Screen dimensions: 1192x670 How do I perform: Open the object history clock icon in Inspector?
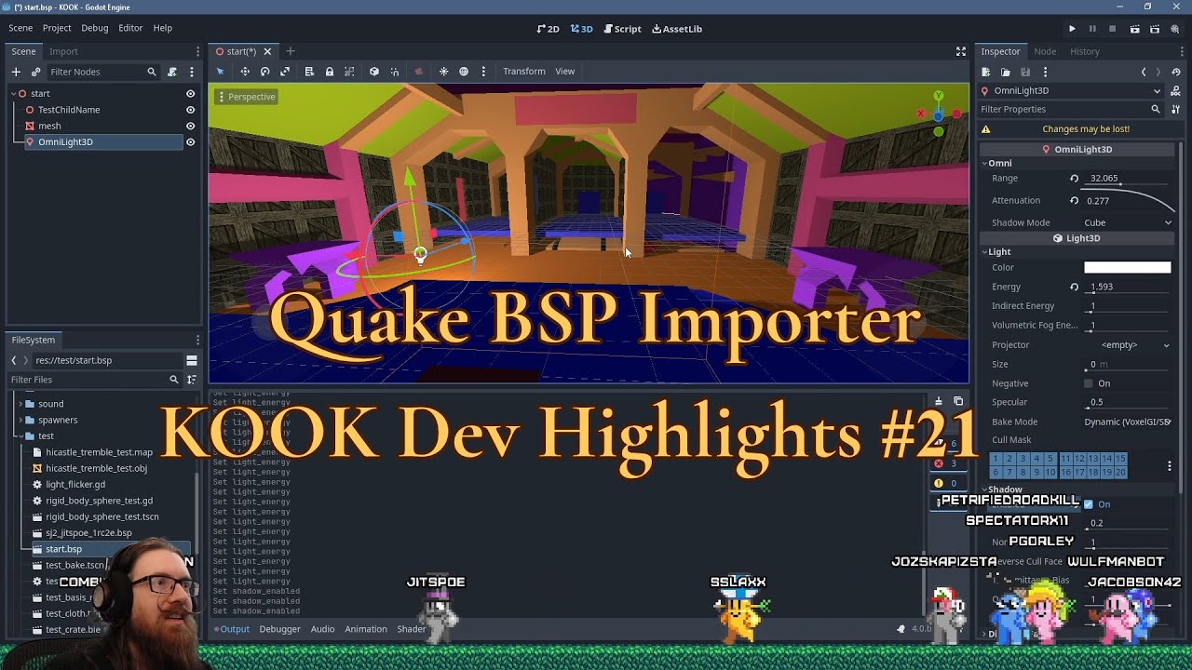click(1176, 72)
